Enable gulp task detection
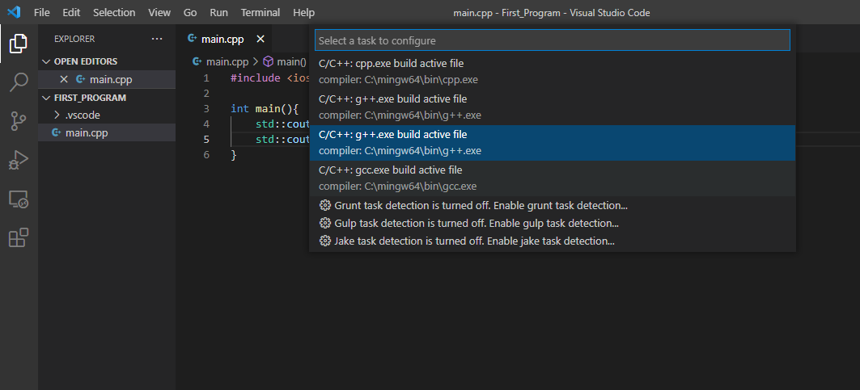The width and height of the screenshot is (860, 390). pyautogui.click(x=553, y=223)
